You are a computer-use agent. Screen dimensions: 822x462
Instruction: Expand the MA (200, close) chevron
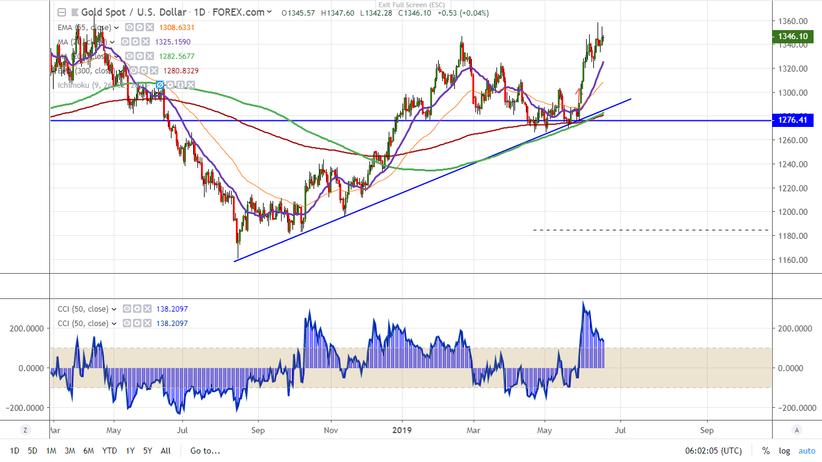coord(116,57)
